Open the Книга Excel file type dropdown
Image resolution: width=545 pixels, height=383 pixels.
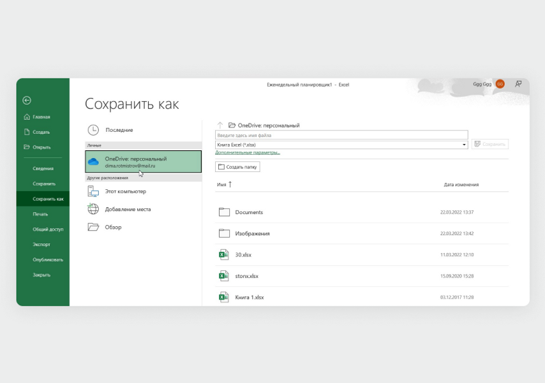click(341, 145)
